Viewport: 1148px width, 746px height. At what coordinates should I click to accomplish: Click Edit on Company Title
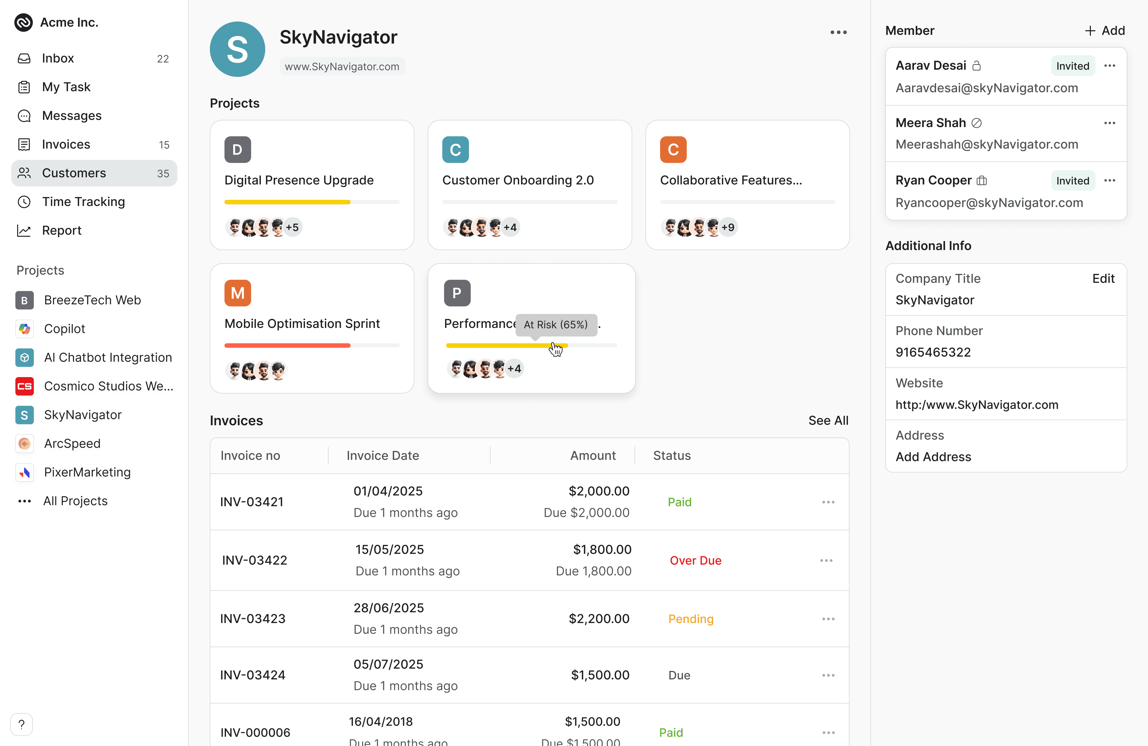pyautogui.click(x=1103, y=279)
